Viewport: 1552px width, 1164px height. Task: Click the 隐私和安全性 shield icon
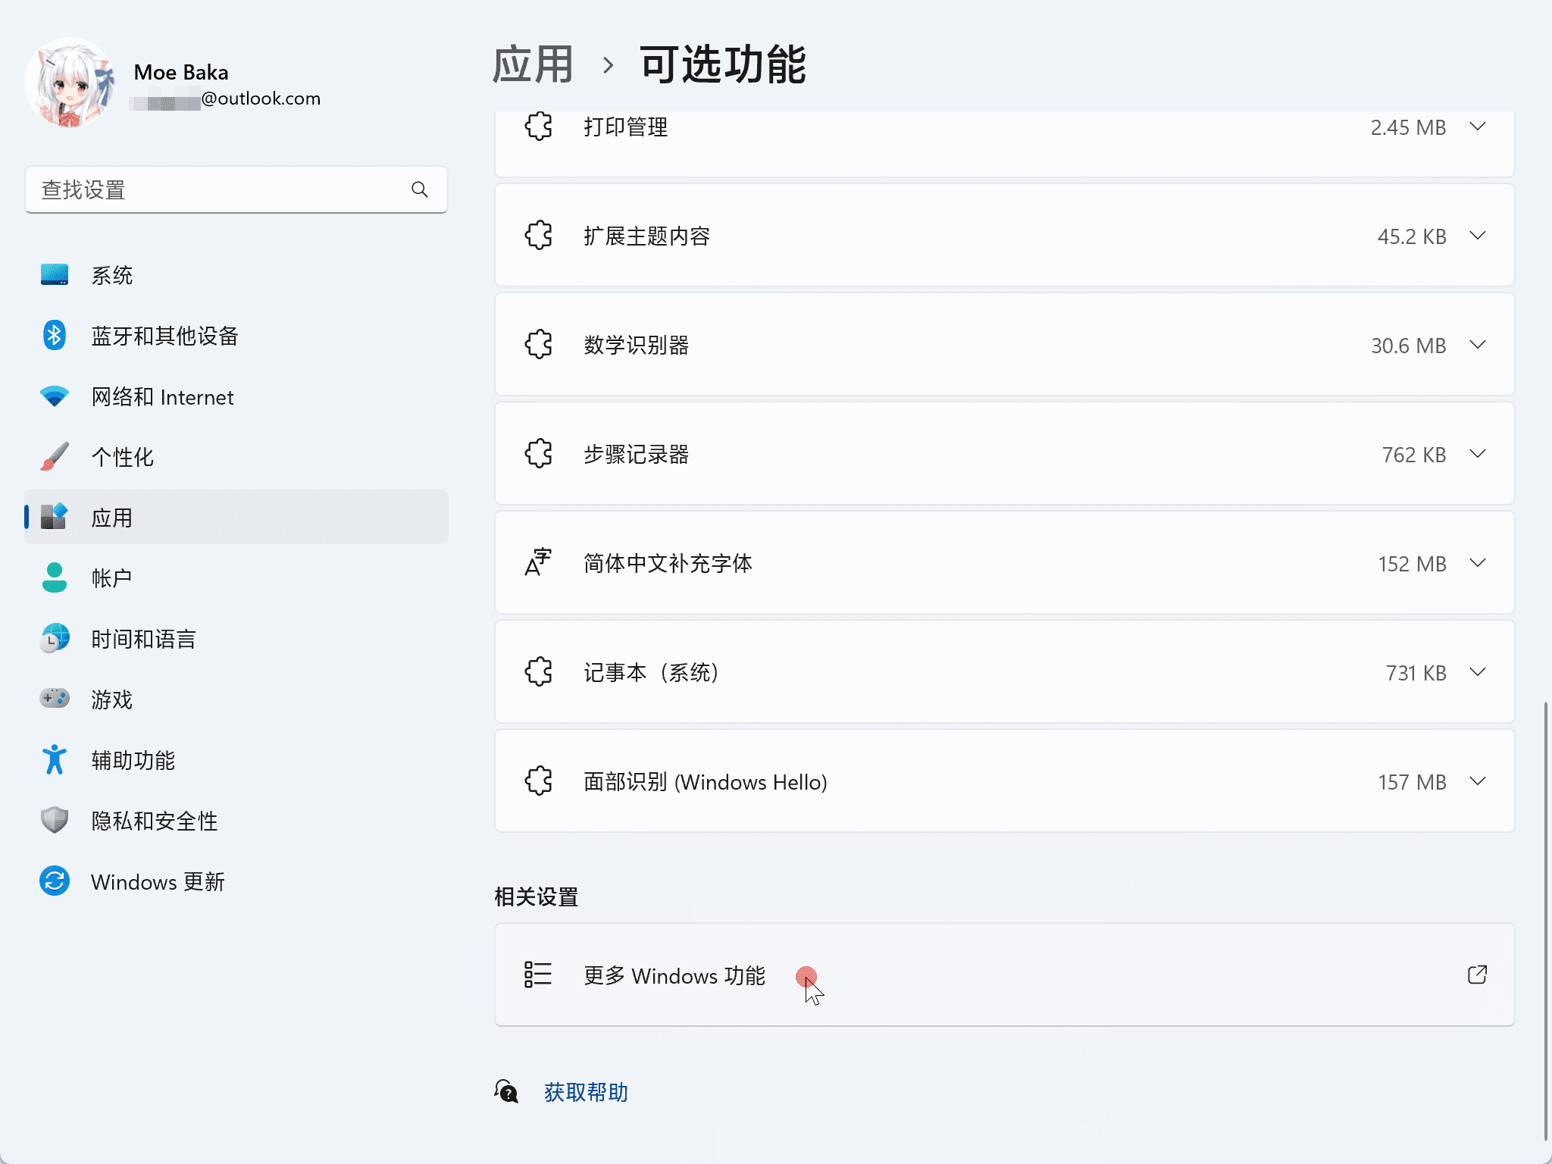(54, 820)
